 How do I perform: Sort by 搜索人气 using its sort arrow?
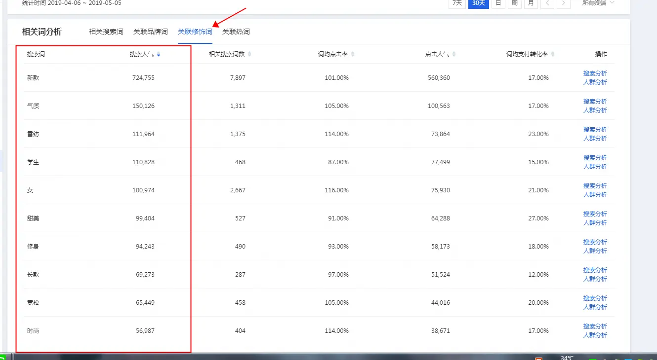point(159,54)
